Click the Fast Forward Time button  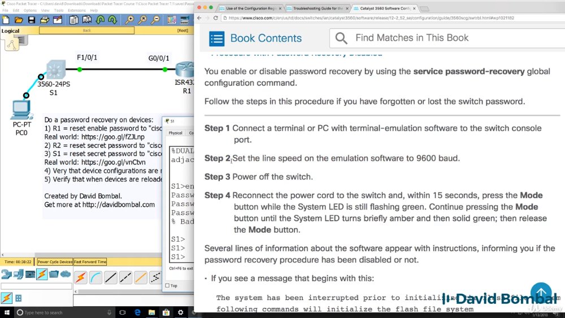point(90,262)
